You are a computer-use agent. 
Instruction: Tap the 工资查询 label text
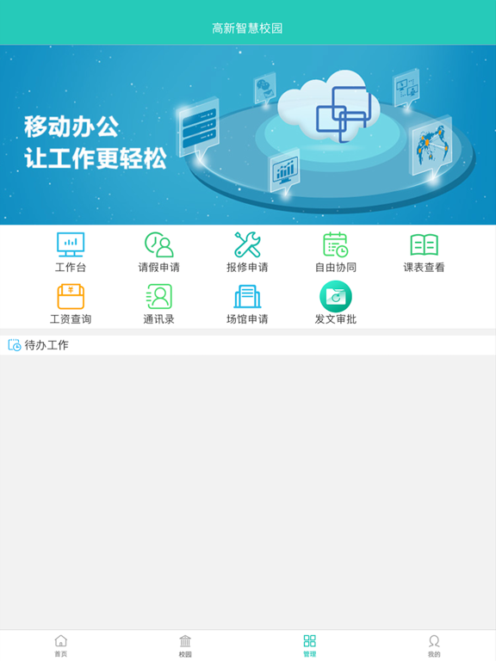tap(71, 319)
